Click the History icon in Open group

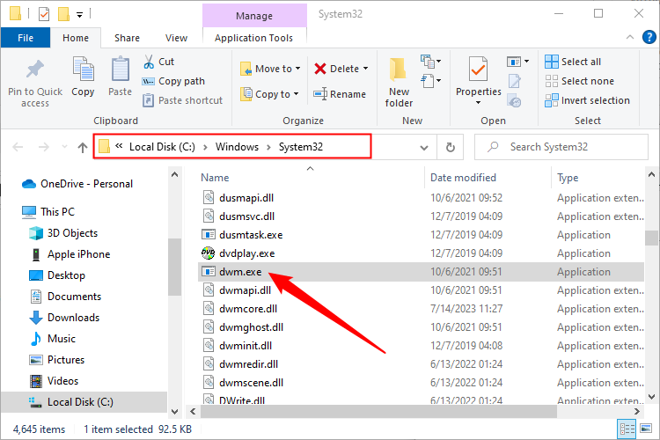(515, 101)
